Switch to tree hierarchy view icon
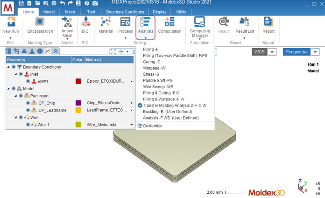Image resolution: width=325 pixels, height=198 pixels. pyautogui.click(x=16, y=51)
